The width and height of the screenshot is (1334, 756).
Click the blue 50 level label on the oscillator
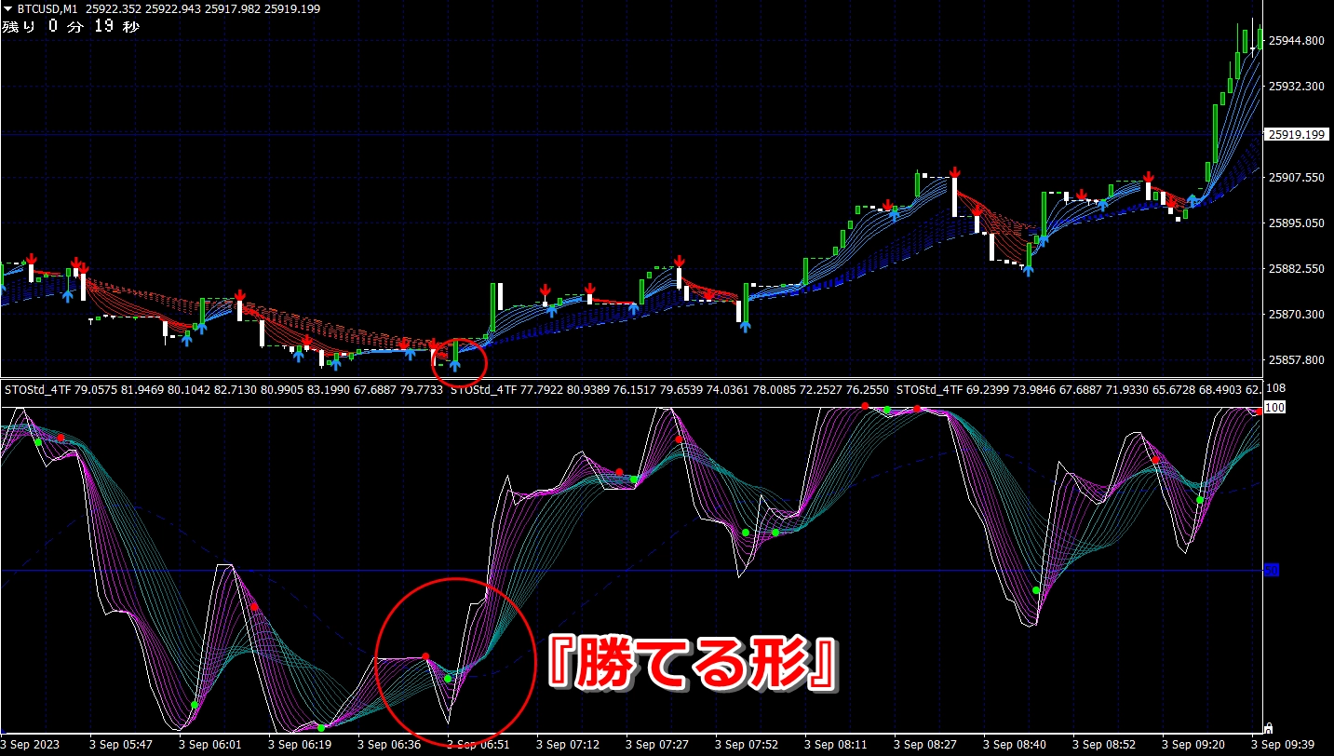[x=1271, y=570]
